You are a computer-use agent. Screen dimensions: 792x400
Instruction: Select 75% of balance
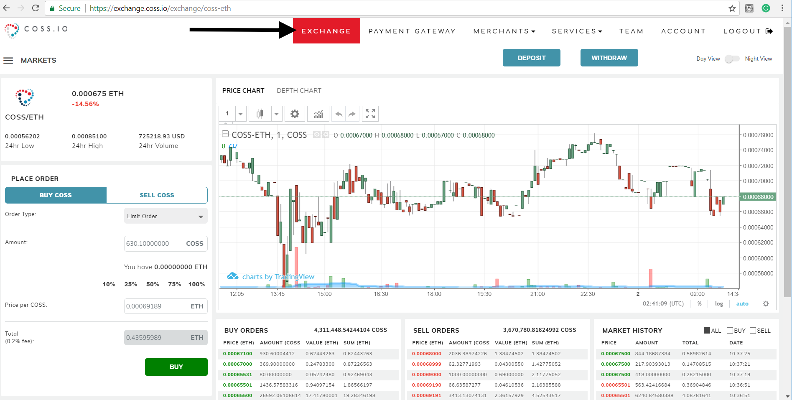coord(175,285)
